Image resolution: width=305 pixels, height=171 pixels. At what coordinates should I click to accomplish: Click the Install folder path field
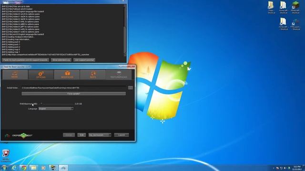tap(73, 88)
